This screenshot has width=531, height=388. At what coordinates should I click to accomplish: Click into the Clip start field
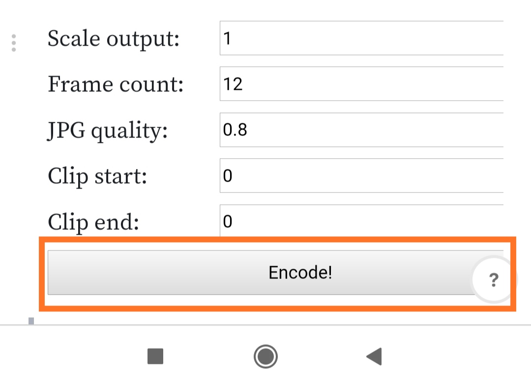[x=361, y=175]
